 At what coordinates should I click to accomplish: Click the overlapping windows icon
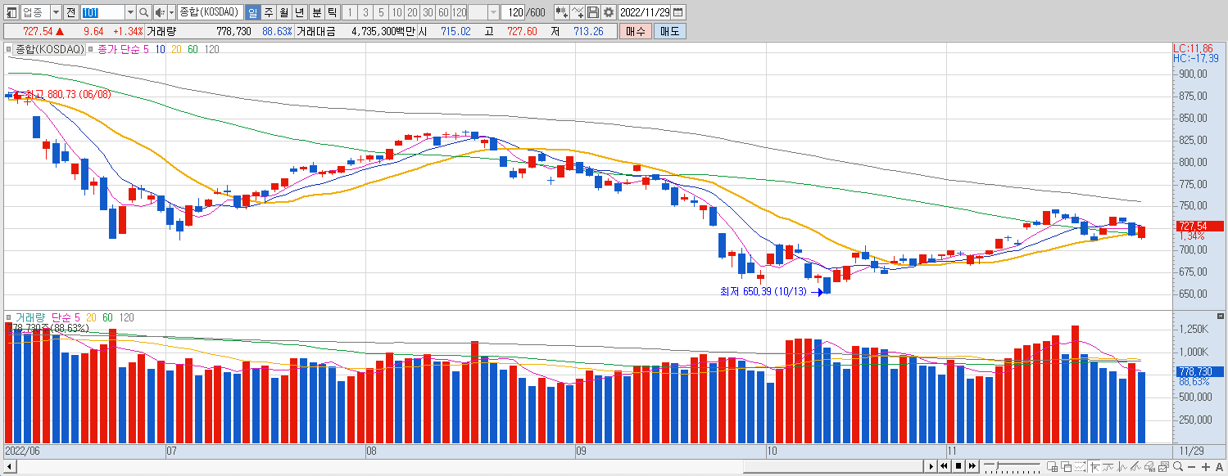(1066, 466)
